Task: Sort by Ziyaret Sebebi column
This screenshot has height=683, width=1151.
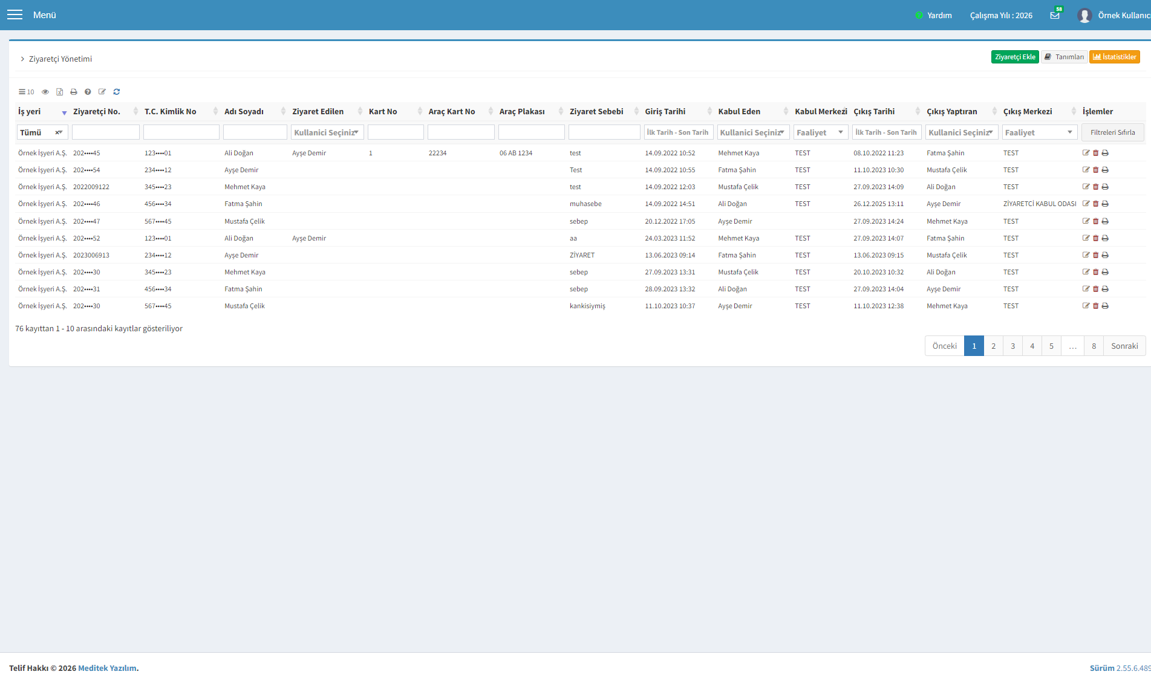Action: pos(604,112)
